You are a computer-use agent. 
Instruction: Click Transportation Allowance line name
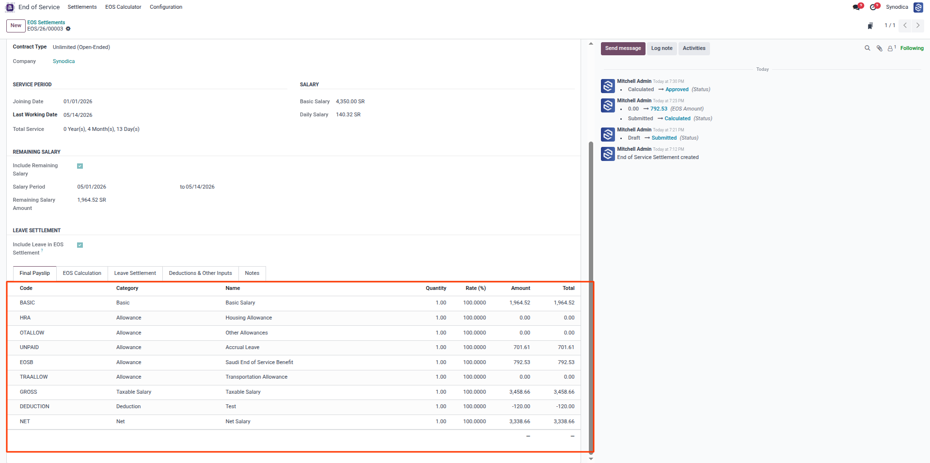(256, 377)
